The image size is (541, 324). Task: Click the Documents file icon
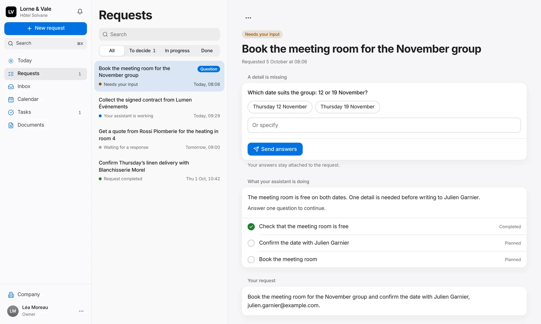[x=11, y=125]
